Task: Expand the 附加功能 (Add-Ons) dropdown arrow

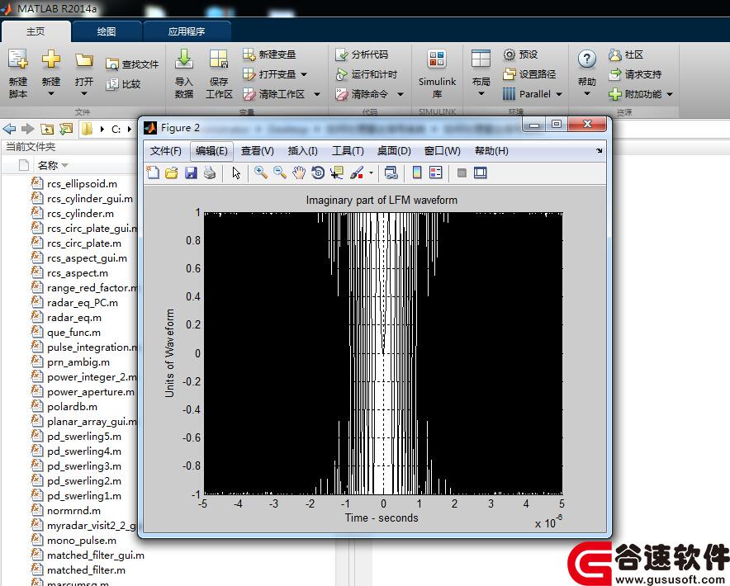Action: pyautogui.click(x=670, y=94)
